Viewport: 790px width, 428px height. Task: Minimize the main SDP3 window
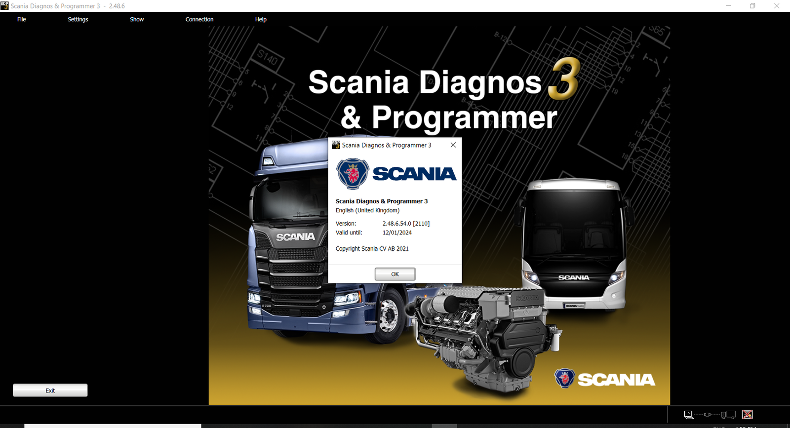tap(728, 6)
